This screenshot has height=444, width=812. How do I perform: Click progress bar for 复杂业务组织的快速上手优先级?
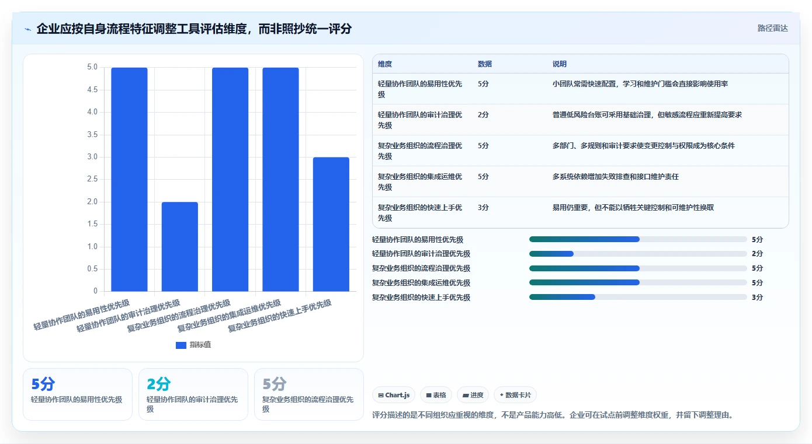point(638,298)
